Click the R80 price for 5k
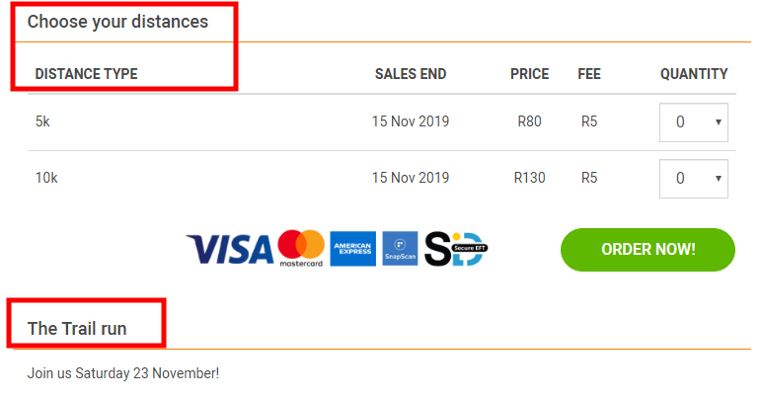This screenshot has height=398, width=763. pyautogui.click(x=529, y=122)
